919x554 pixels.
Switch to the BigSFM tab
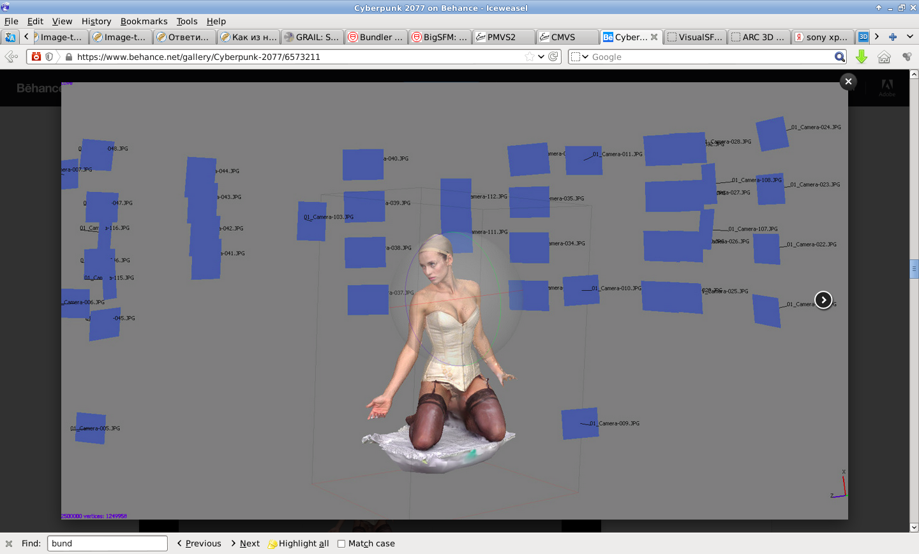tap(440, 37)
